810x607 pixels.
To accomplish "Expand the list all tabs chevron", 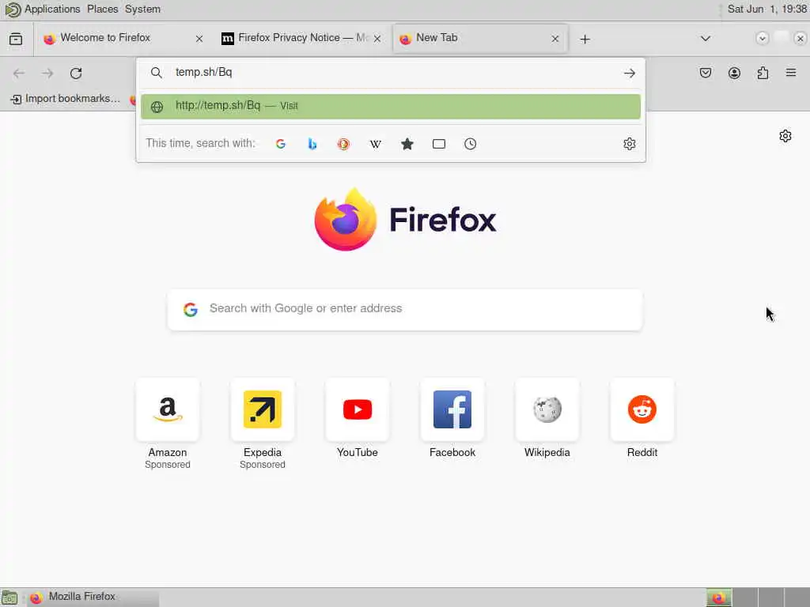I will point(705,39).
